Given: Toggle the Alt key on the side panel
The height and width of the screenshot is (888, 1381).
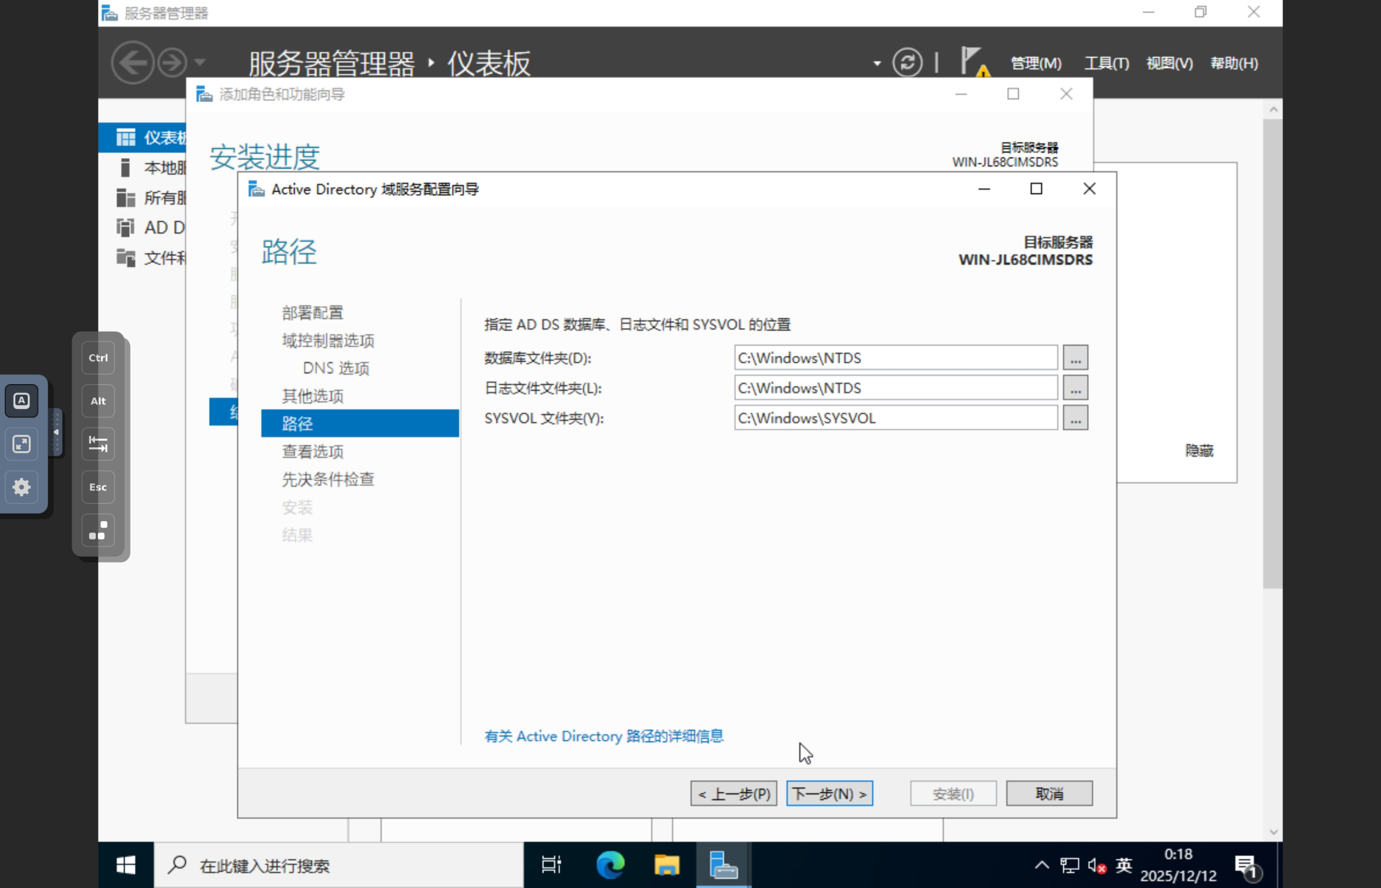Looking at the screenshot, I should pyautogui.click(x=98, y=401).
